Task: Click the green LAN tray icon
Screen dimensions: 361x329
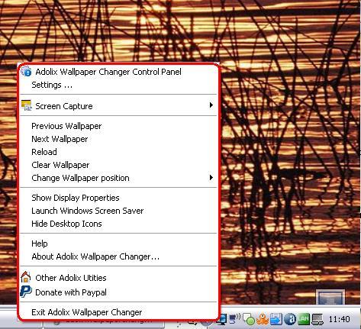Action: 304,319
